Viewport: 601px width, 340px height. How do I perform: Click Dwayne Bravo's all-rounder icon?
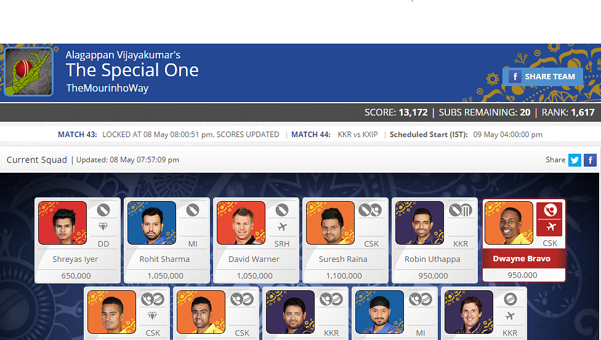(x=551, y=210)
